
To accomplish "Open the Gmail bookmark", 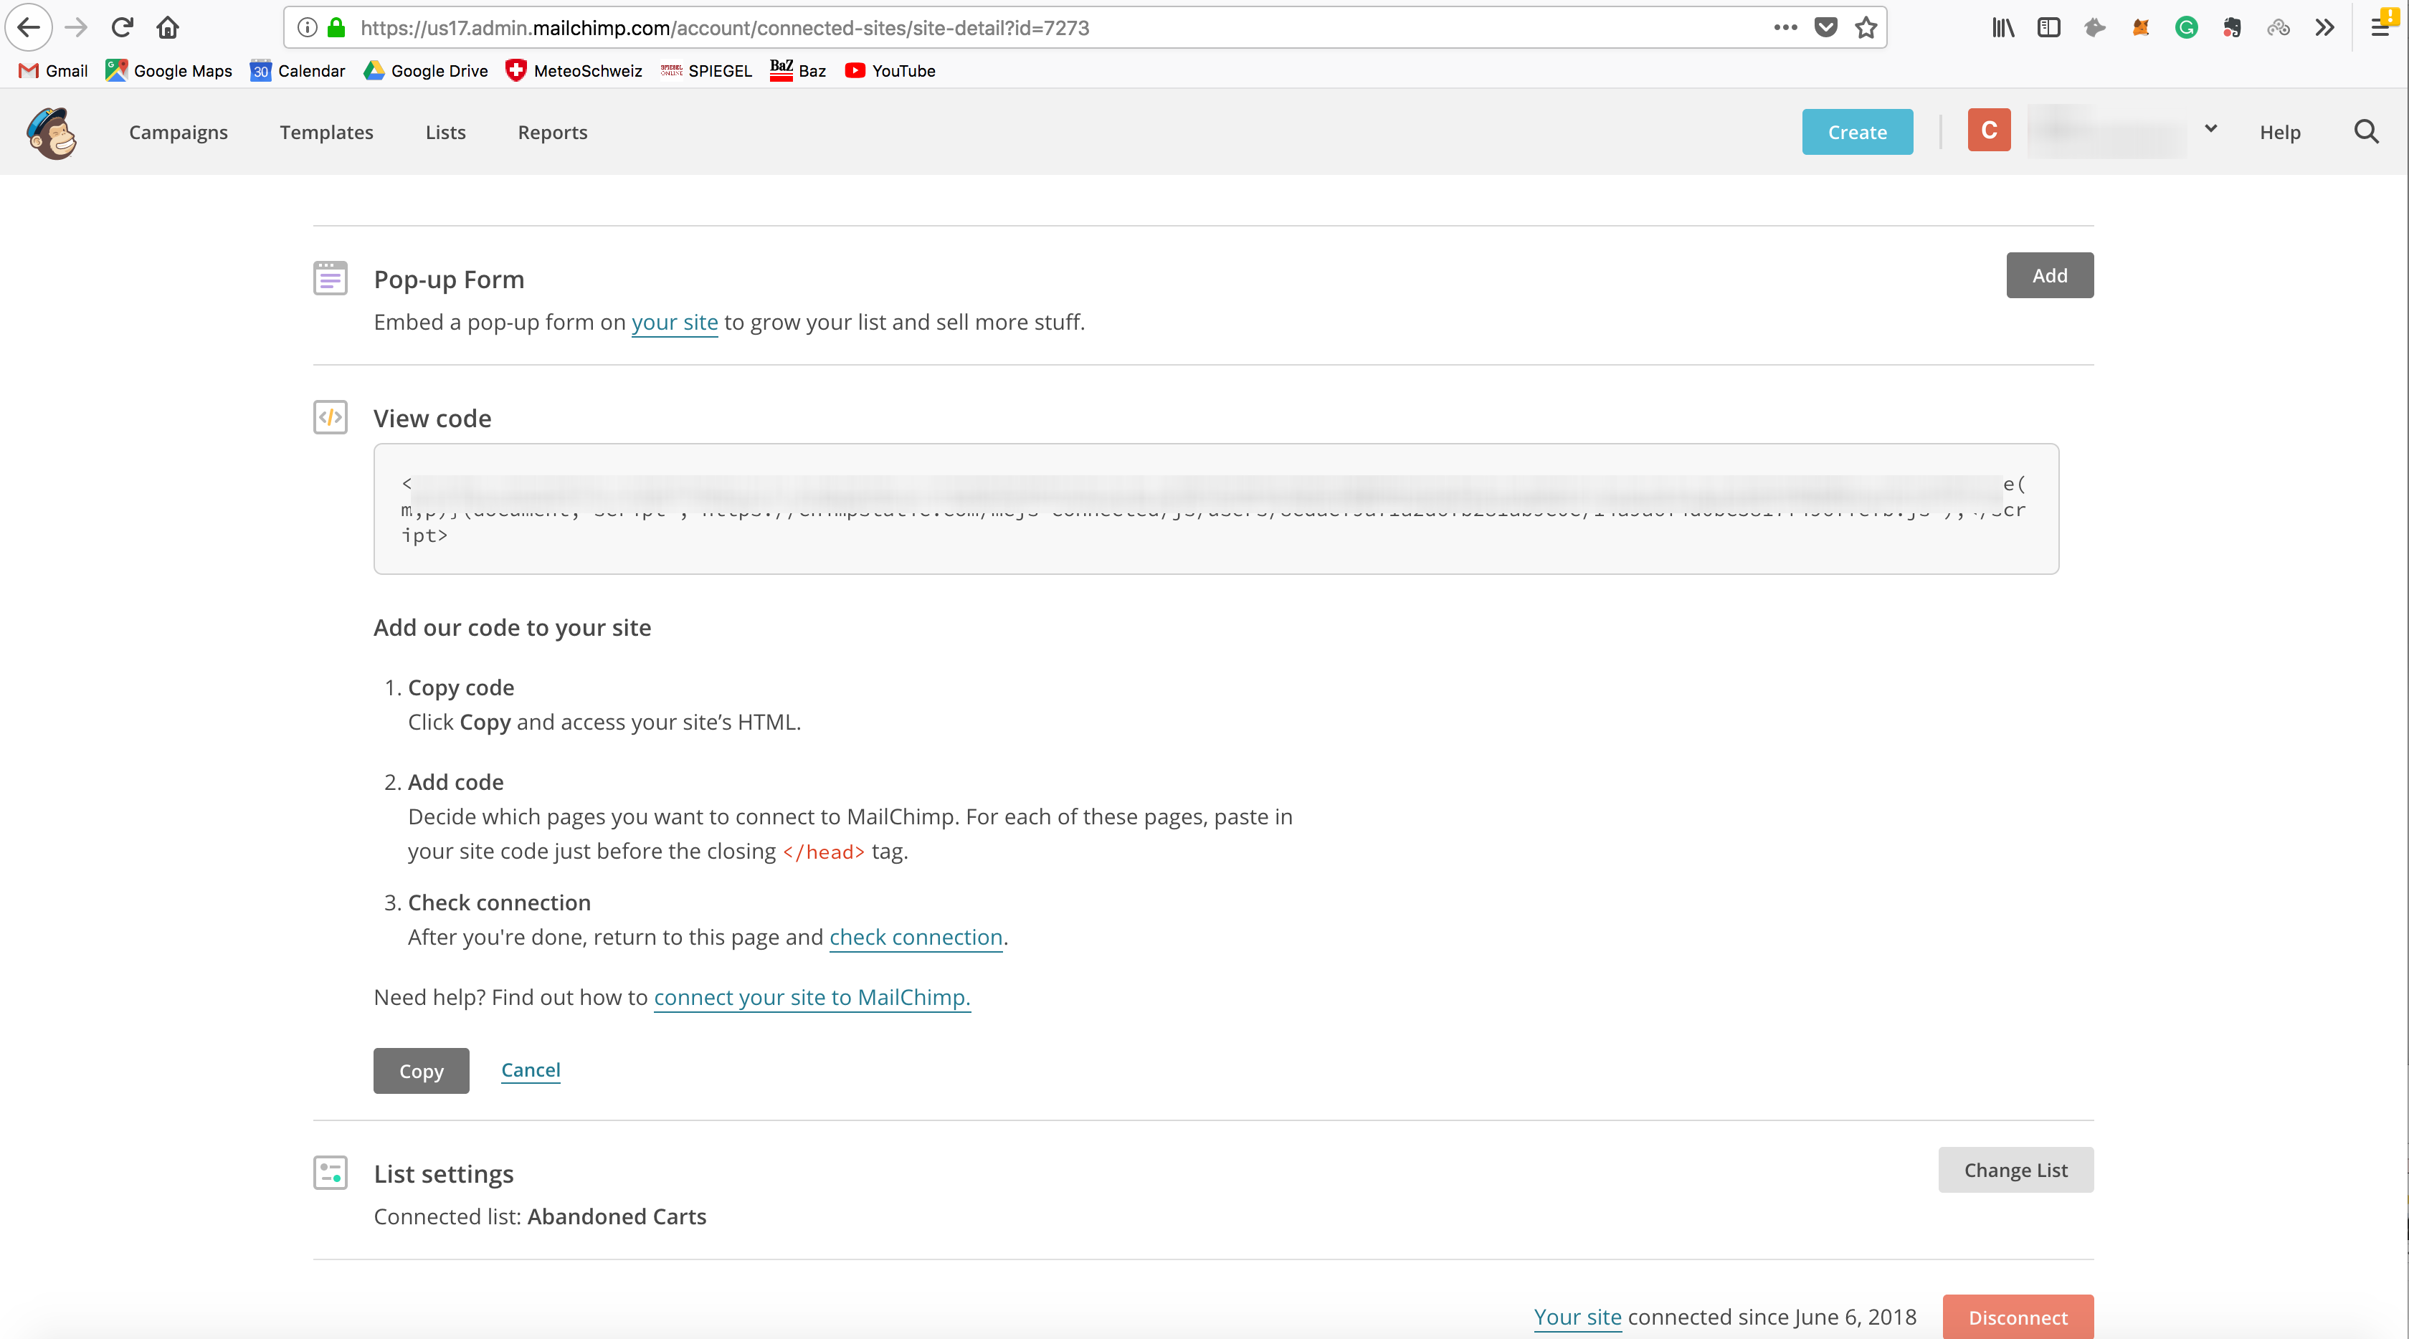I will pos(53,70).
